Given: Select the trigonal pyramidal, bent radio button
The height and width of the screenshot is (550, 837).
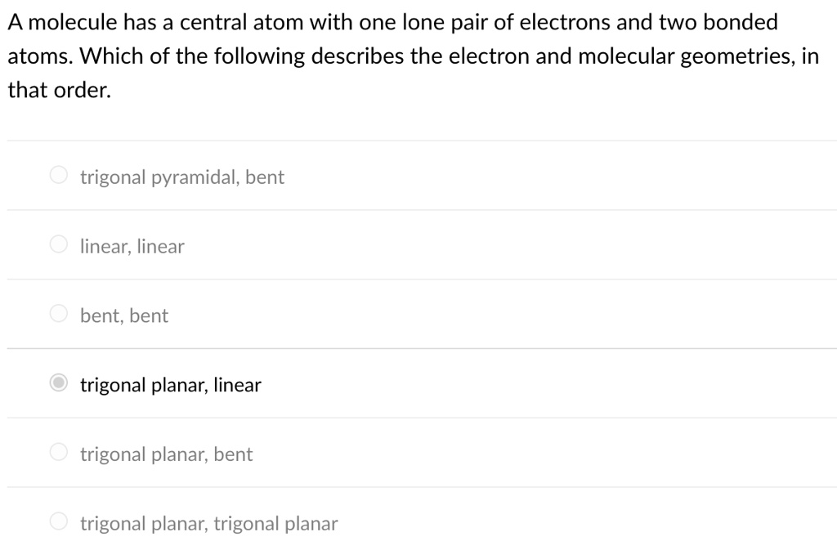Looking at the screenshot, I should coord(57,174).
